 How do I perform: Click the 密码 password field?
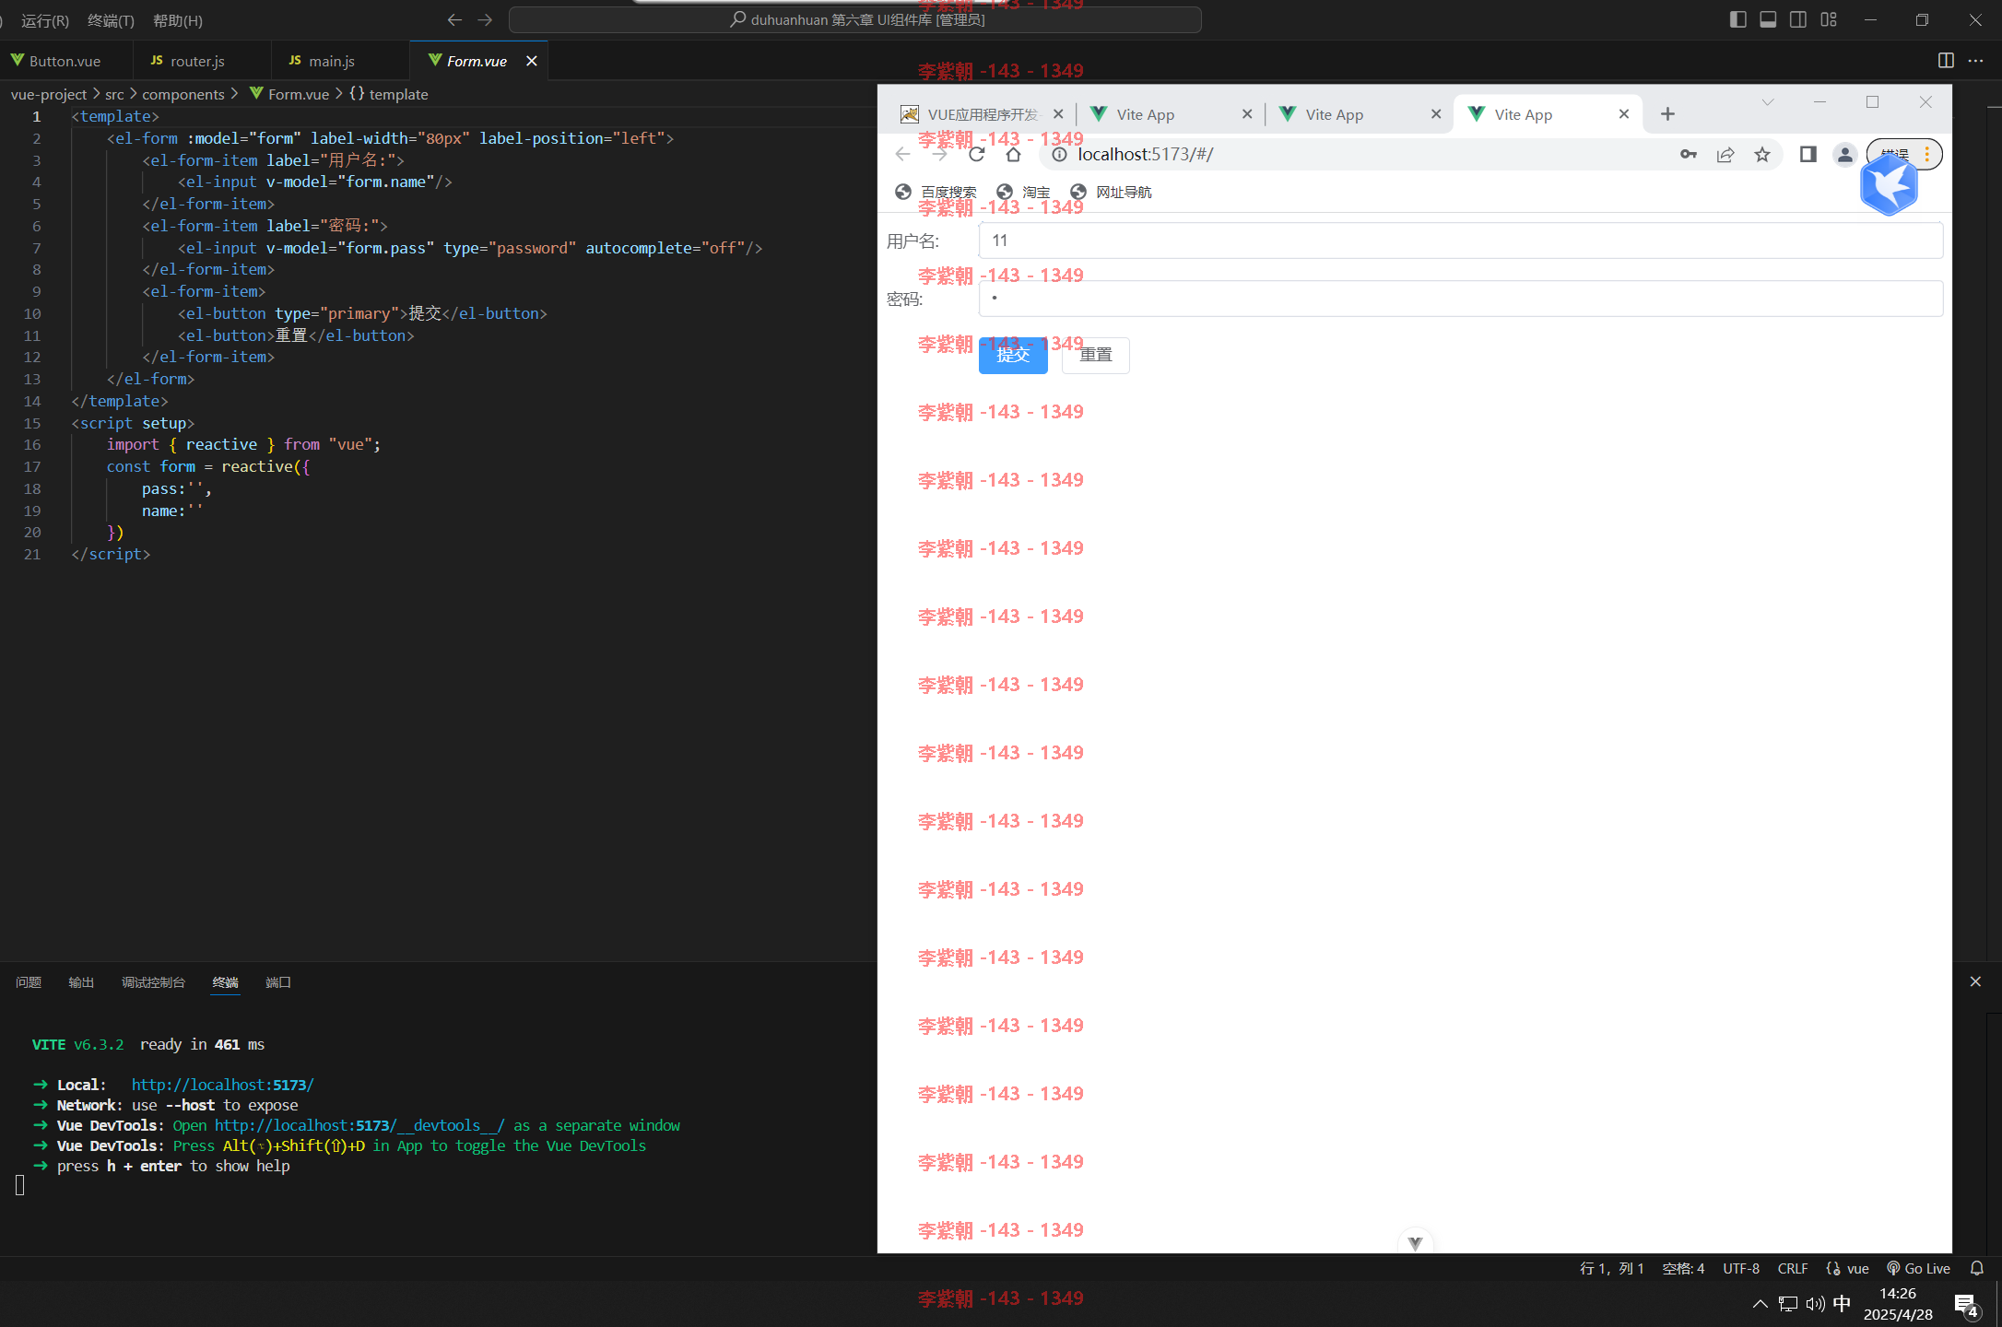1461,299
